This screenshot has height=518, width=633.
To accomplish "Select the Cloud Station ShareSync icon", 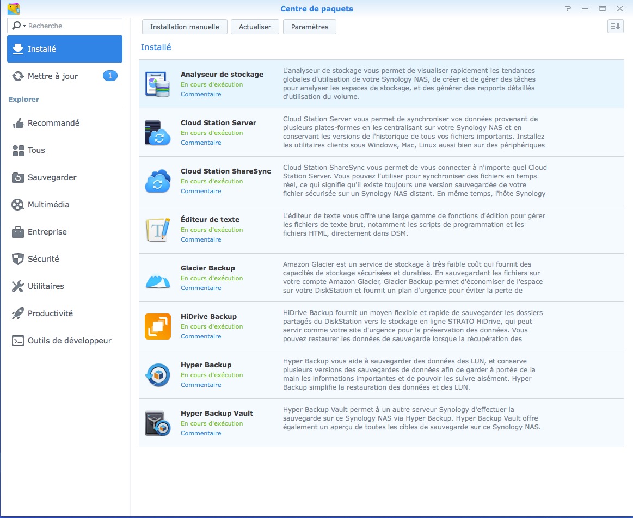I will (157, 181).
